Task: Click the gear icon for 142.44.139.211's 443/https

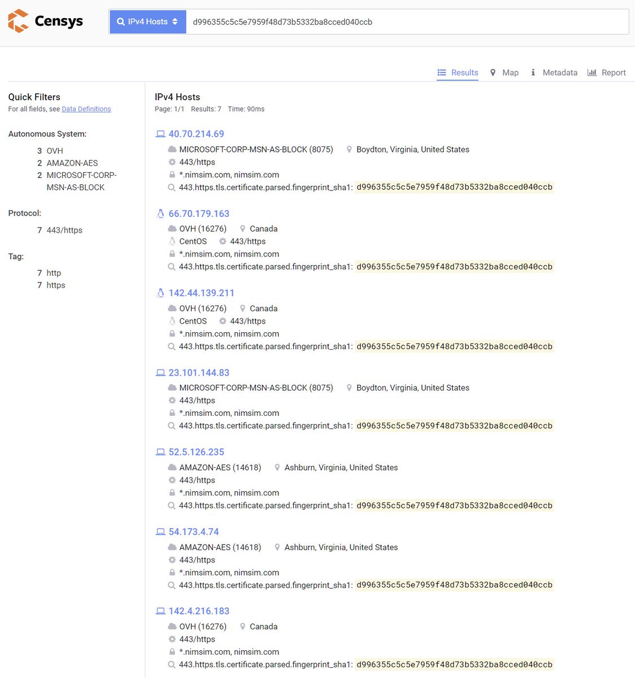Action: [223, 321]
